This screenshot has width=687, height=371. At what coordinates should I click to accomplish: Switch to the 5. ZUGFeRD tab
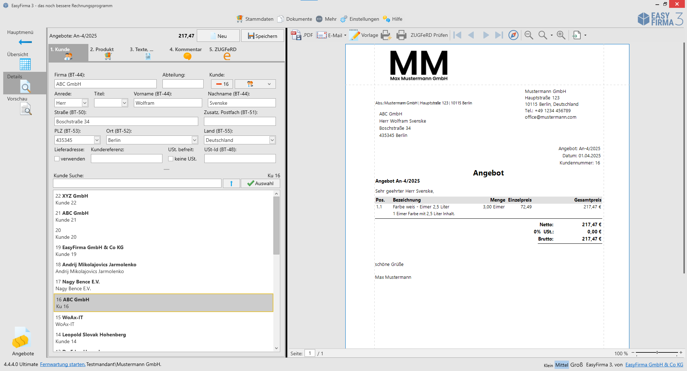pos(227,53)
